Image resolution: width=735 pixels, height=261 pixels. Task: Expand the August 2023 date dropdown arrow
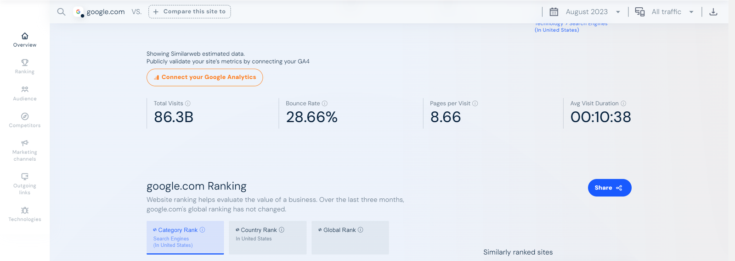(x=618, y=12)
